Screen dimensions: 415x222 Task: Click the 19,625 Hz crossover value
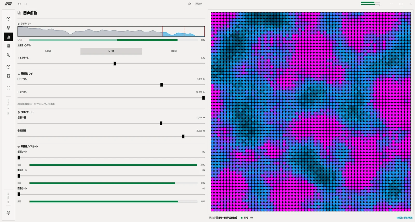[200, 131]
